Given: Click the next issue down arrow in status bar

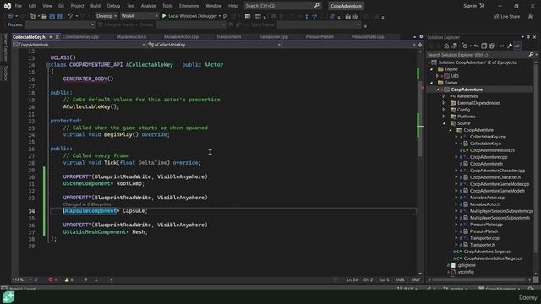Looking at the screenshot, I should point(96,280).
